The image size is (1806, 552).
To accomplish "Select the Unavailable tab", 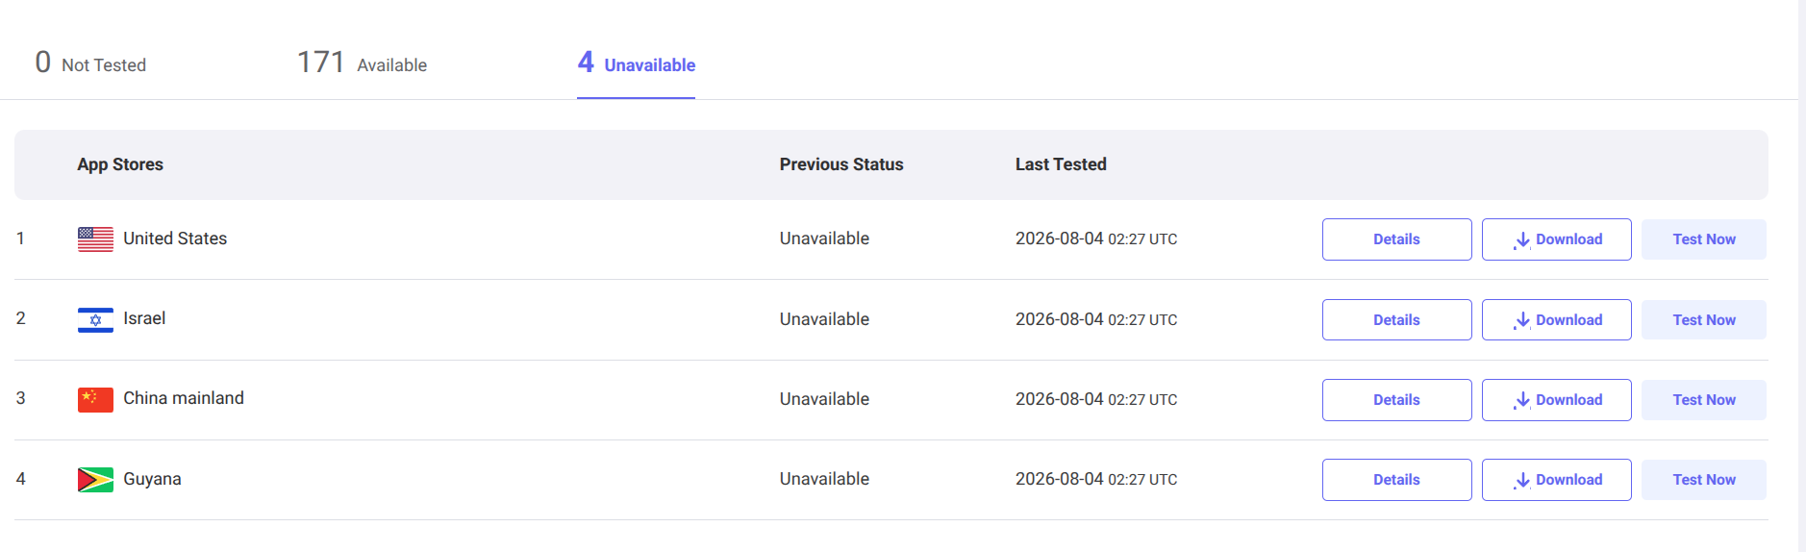I will (x=636, y=63).
